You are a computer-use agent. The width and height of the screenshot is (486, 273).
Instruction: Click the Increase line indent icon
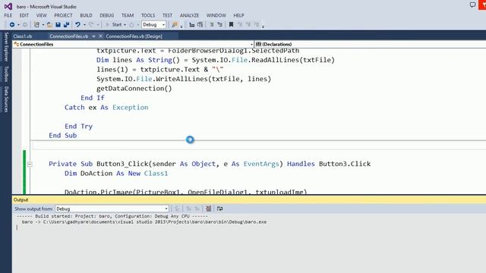[x=219, y=24]
